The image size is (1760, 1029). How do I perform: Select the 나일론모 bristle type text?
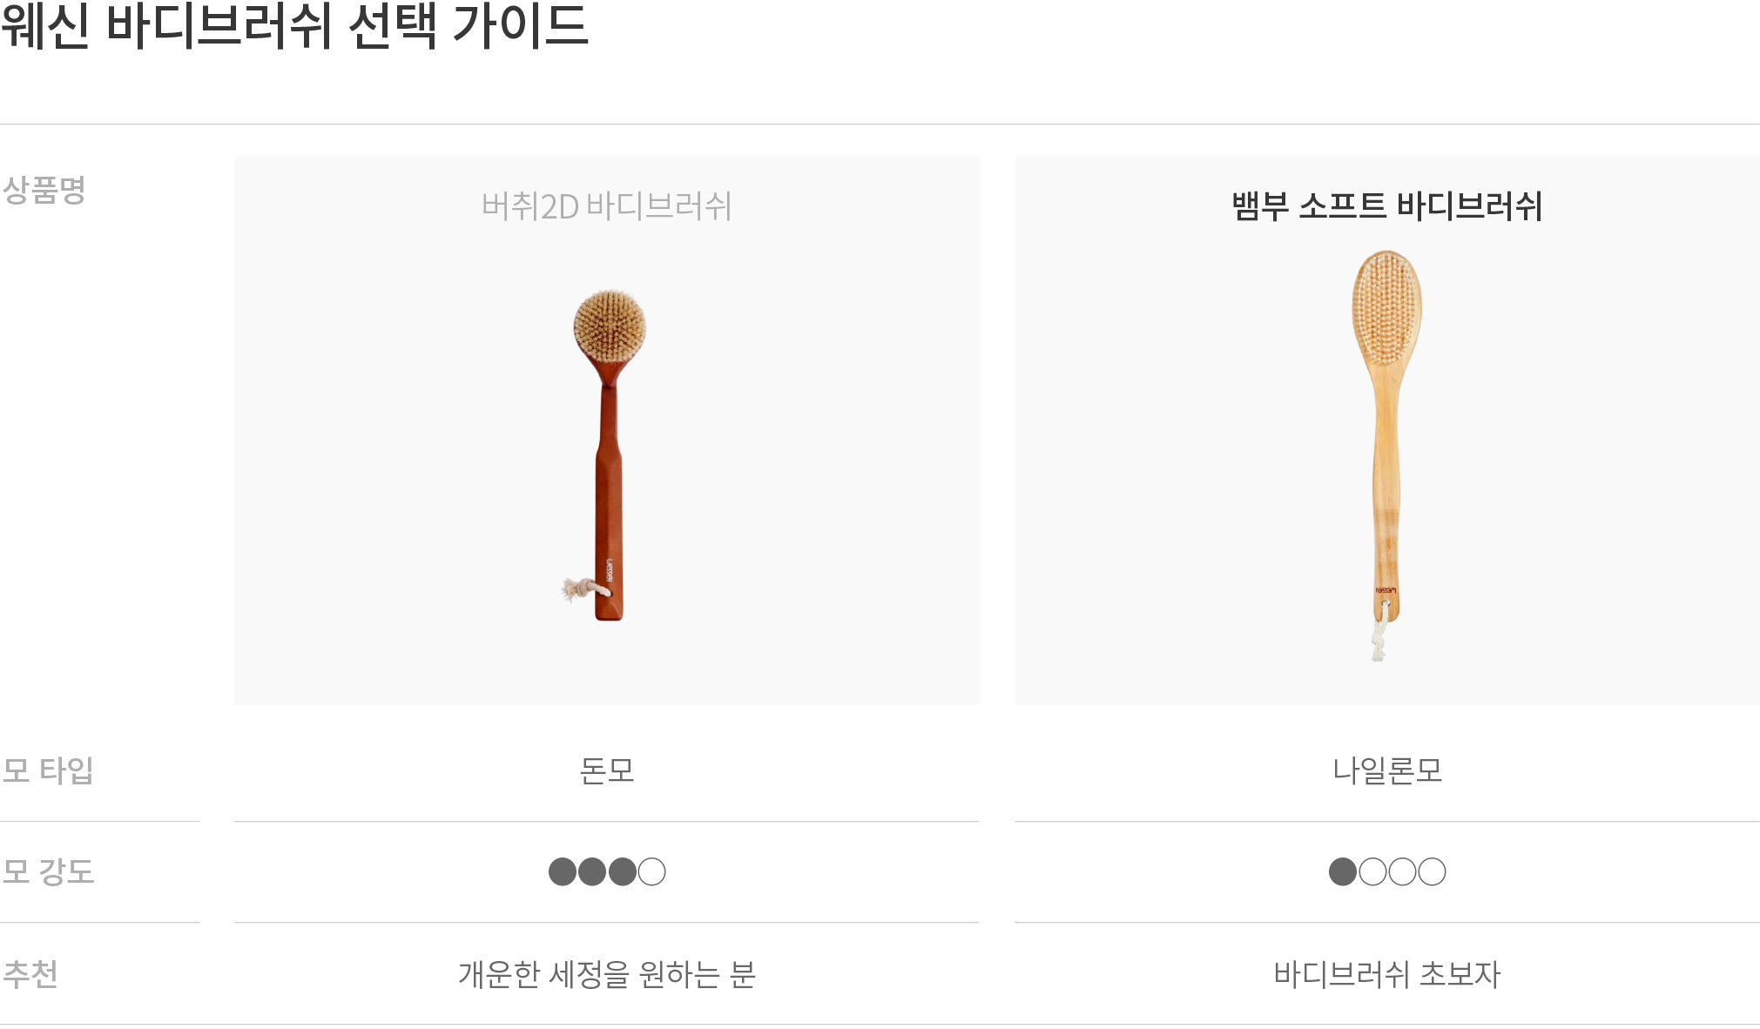tap(1387, 770)
